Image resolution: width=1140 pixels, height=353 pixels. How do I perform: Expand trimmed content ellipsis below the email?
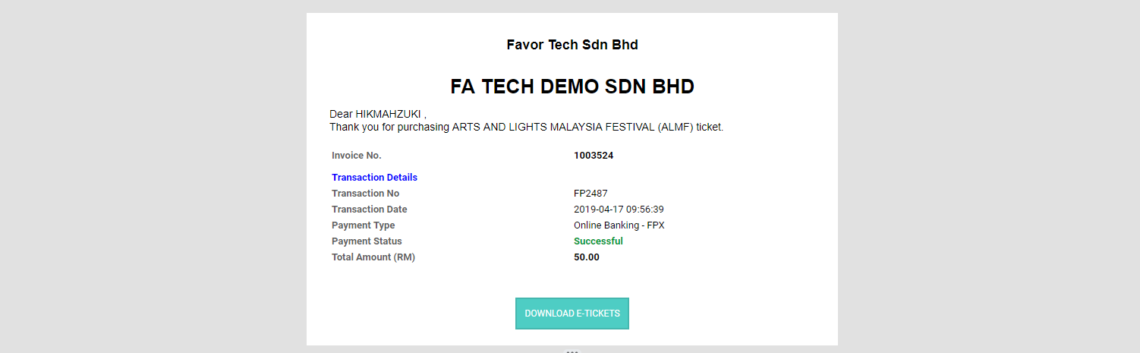pyautogui.click(x=572, y=351)
